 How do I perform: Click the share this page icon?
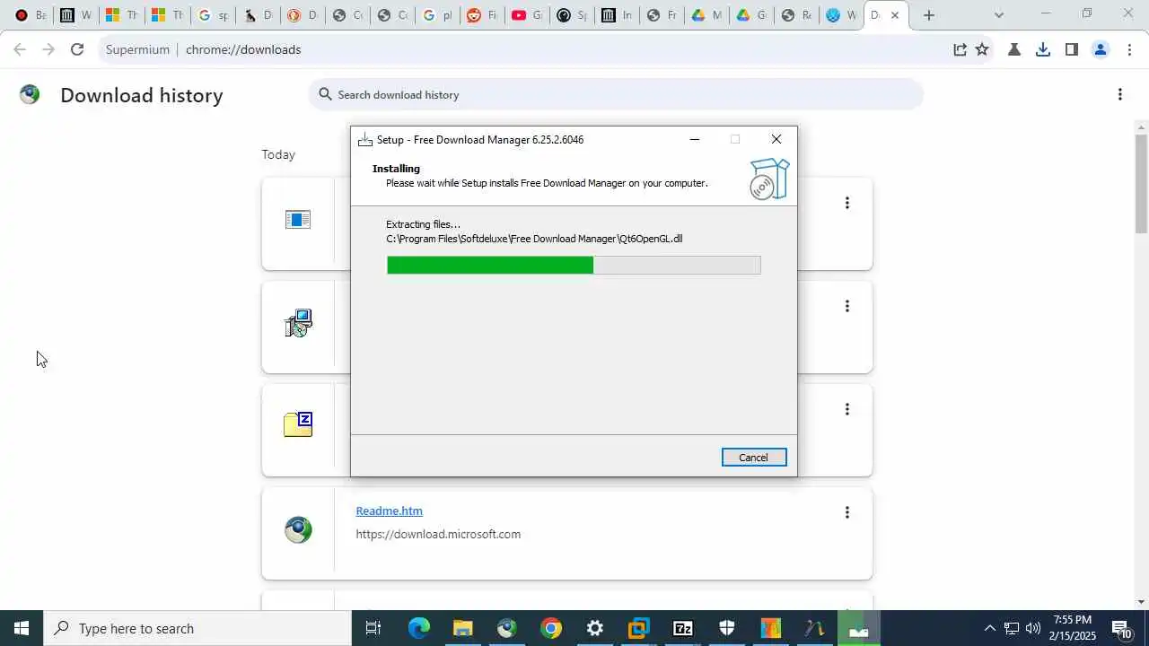(x=960, y=49)
